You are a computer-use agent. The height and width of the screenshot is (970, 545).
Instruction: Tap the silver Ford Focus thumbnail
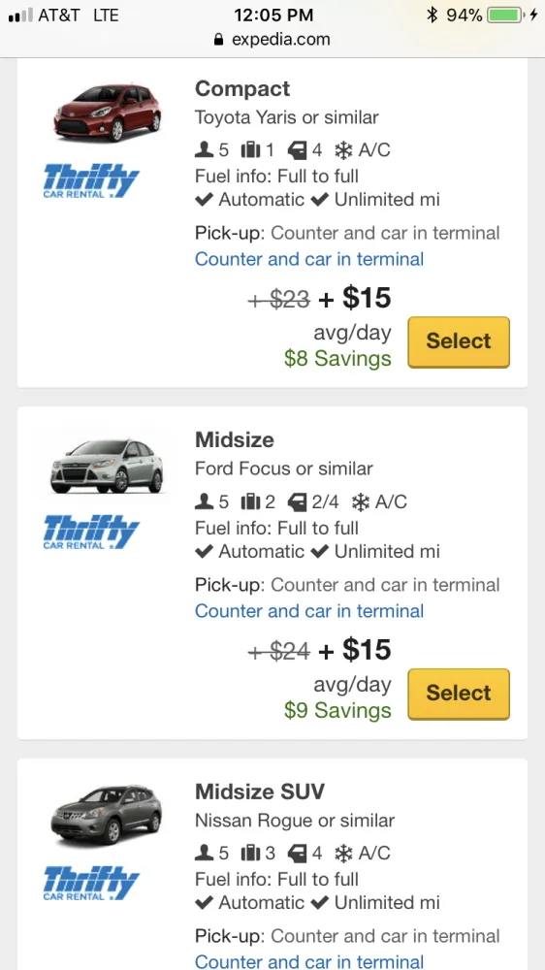tap(107, 465)
